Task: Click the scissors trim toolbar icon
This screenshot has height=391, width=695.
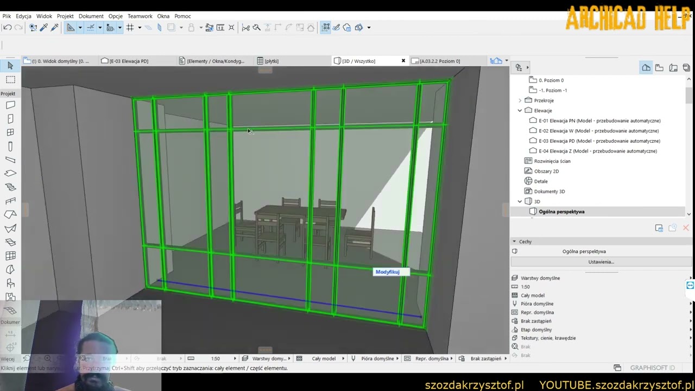Action: [245, 28]
